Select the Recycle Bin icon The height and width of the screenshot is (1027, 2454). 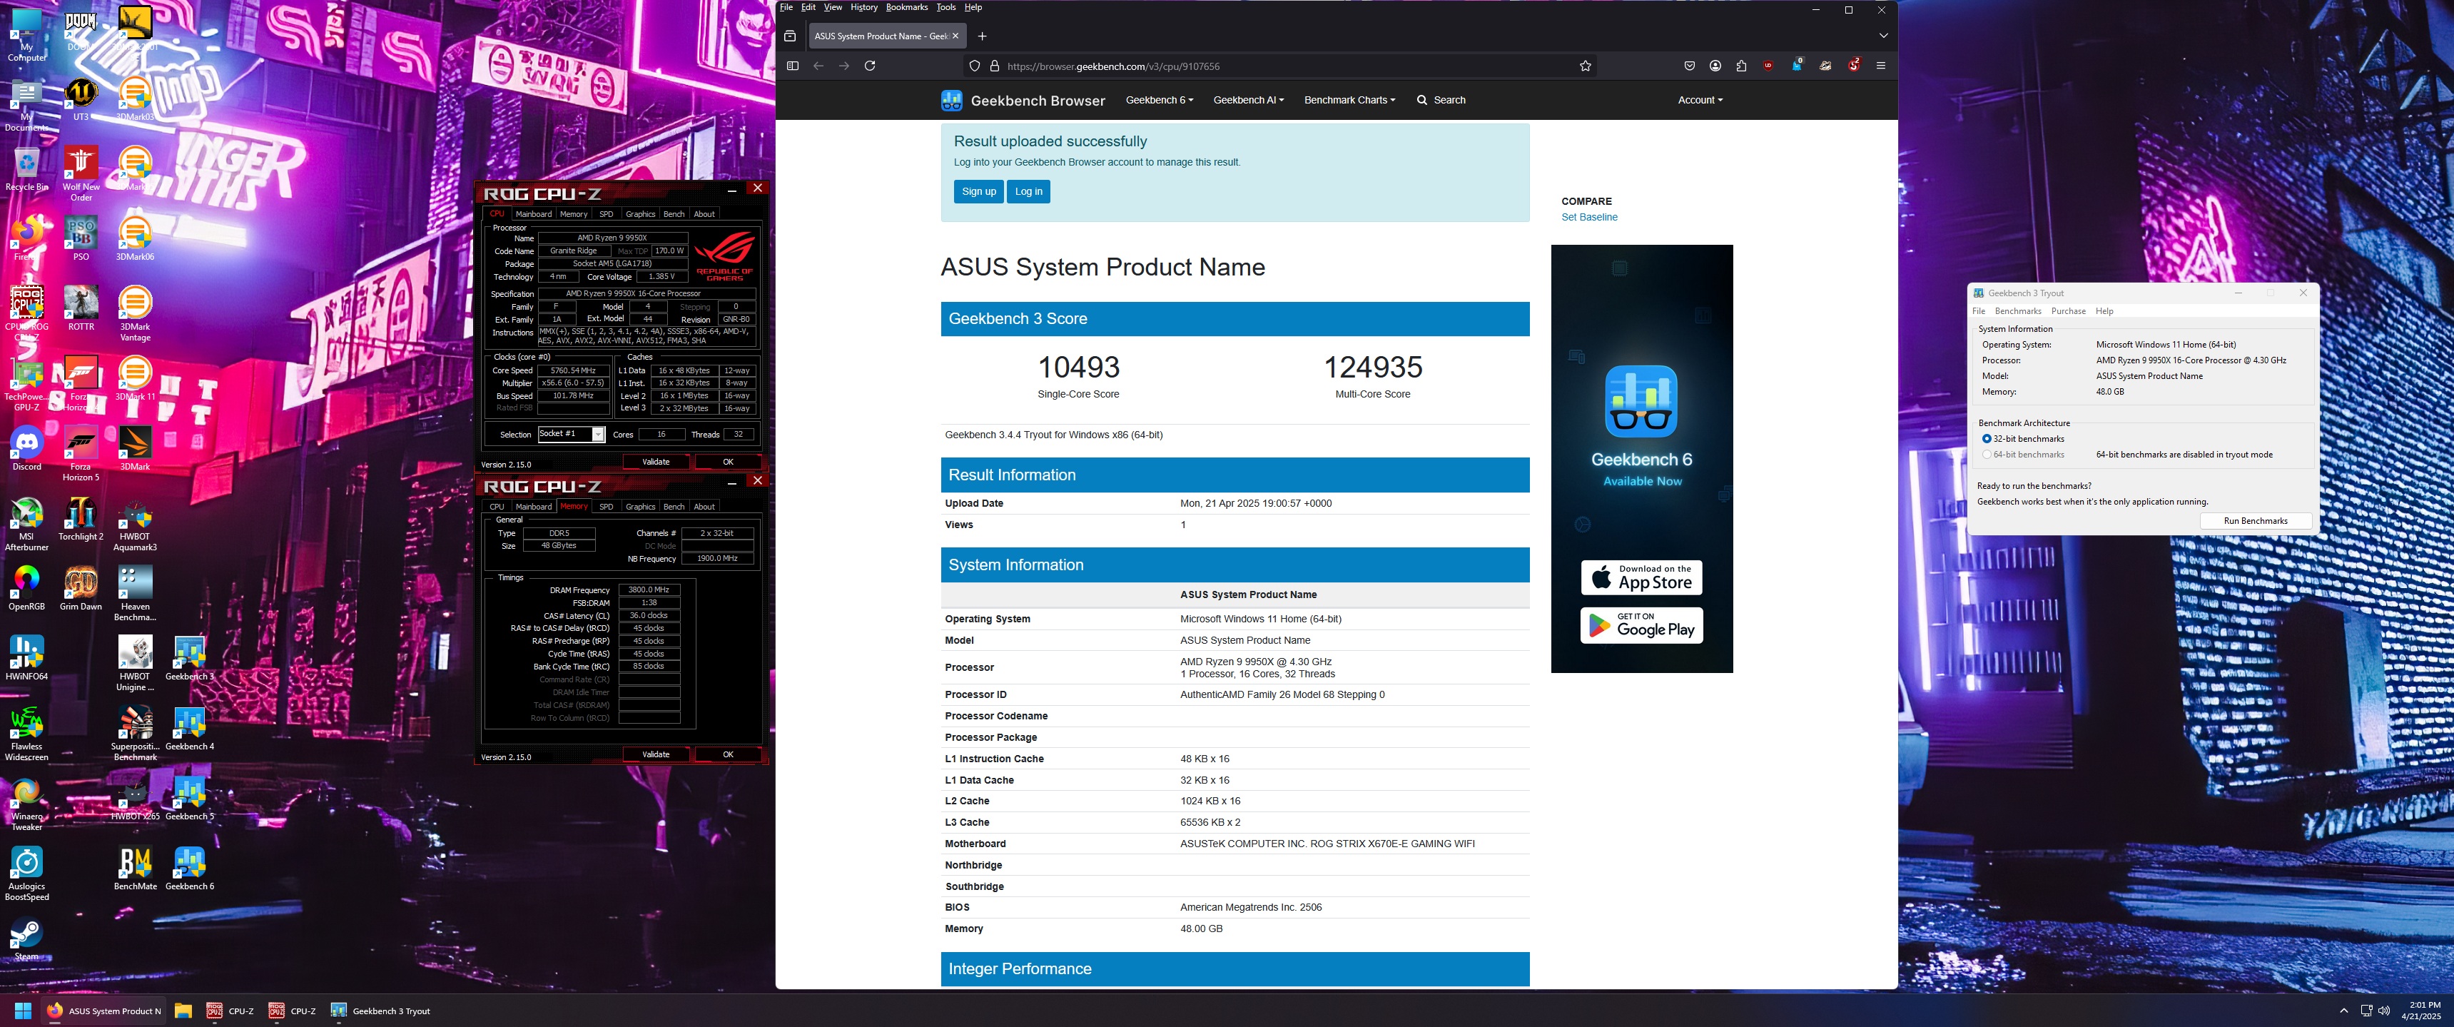click(x=26, y=168)
